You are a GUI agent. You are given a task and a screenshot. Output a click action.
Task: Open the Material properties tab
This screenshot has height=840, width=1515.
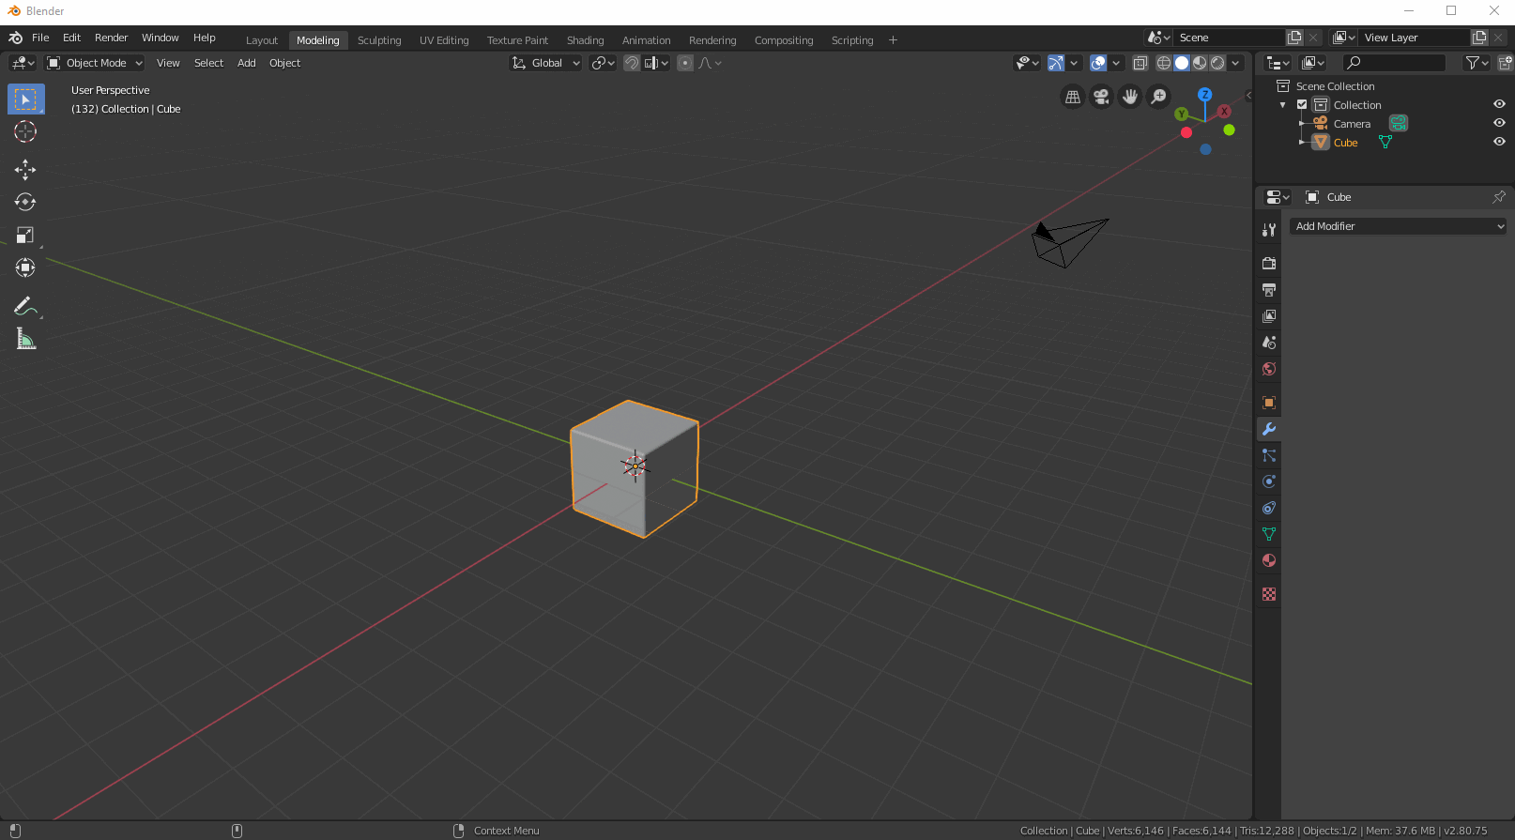click(x=1269, y=560)
